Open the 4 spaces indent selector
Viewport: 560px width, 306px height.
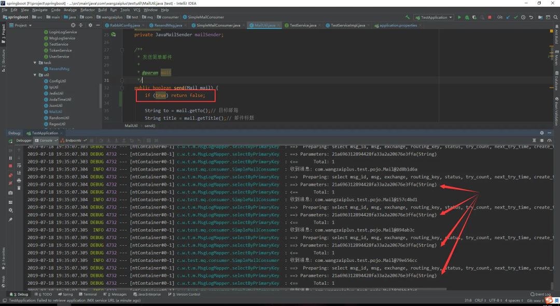click(514, 300)
